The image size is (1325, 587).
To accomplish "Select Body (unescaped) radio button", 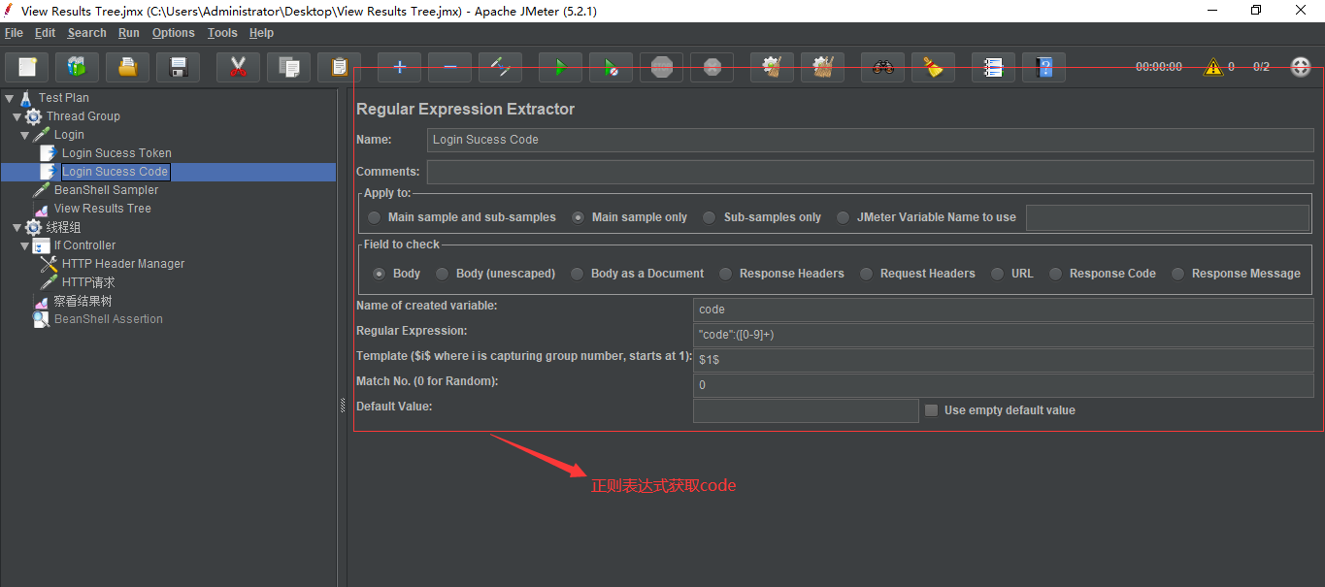I will pyautogui.click(x=495, y=274).
